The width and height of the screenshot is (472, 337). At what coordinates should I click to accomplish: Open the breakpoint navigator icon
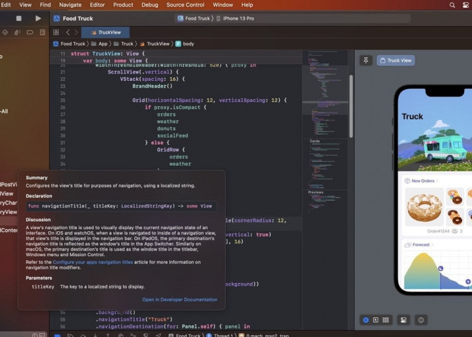tap(30, 32)
